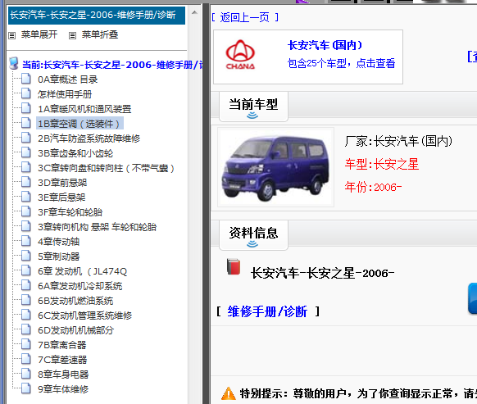This screenshot has width=477, height=404.
Task: Open 3D章前悬架 chapter
Action: [x=62, y=183]
